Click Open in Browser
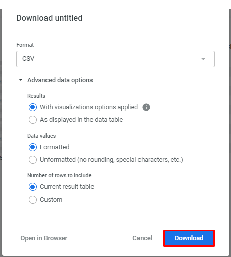Image resolution: width=231 pixels, height=257 pixels. point(44,238)
